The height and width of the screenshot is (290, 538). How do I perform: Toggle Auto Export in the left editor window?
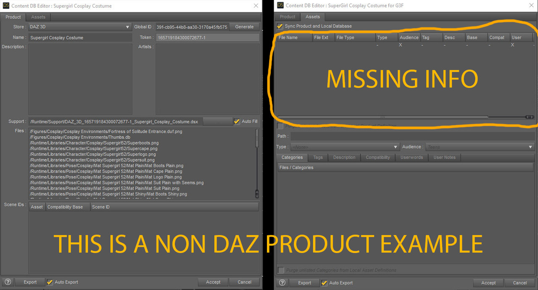(50, 282)
